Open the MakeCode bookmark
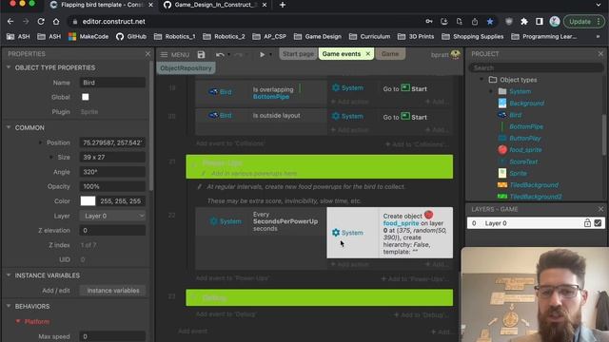609x342 pixels. tap(88, 36)
